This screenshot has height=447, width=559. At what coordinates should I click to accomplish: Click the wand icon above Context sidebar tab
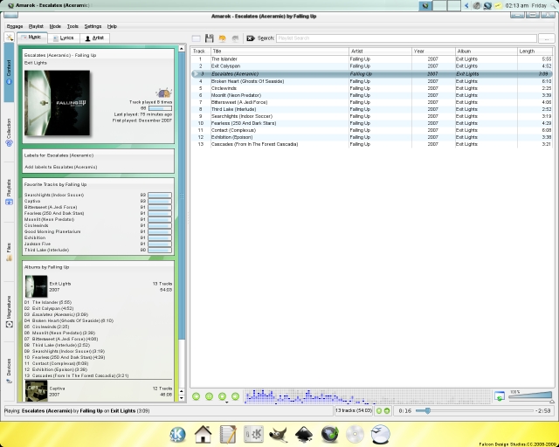(x=9, y=37)
